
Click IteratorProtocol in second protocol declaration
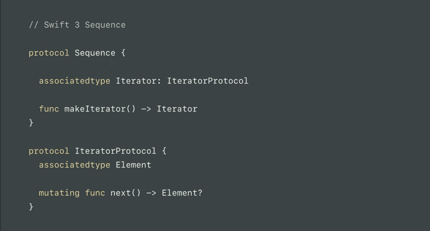click(115, 151)
